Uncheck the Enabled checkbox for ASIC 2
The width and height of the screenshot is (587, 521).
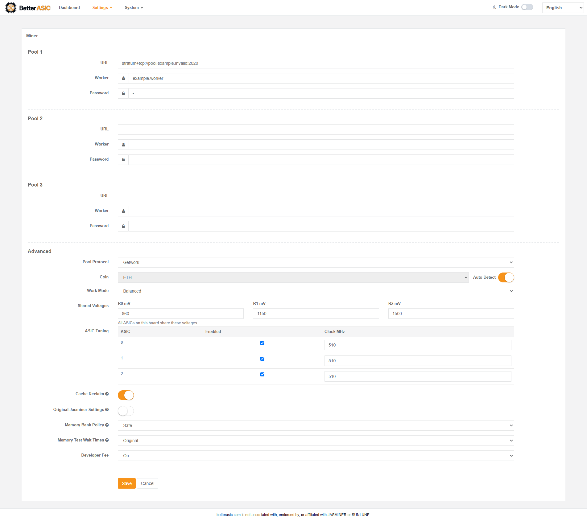262,375
